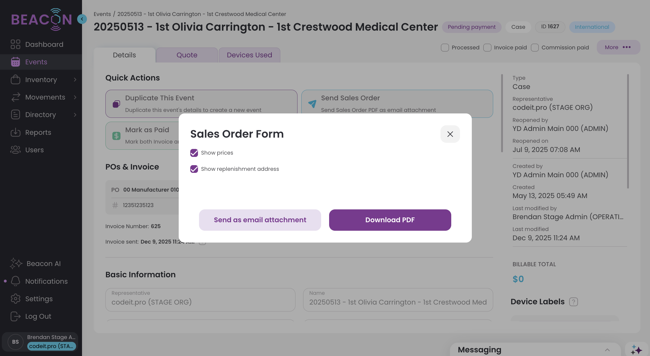Toggle Show replenishment address checkbox
The height and width of the screenshot is (356, 650).
[194, 169]
